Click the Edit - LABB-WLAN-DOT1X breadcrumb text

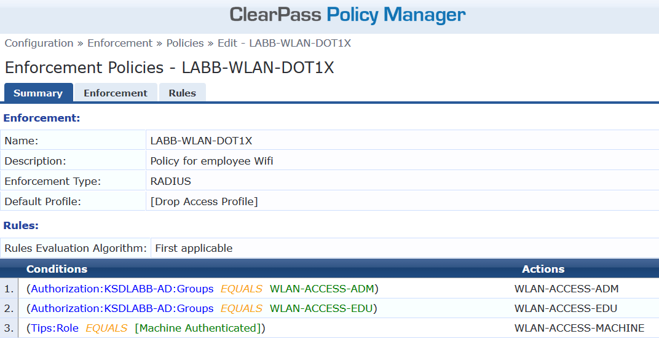pos(284,43)
